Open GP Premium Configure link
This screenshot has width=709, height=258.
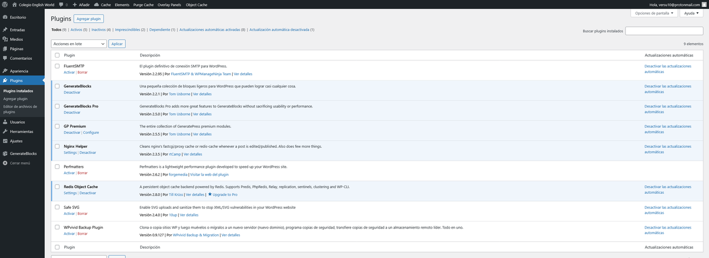point(91,132)
